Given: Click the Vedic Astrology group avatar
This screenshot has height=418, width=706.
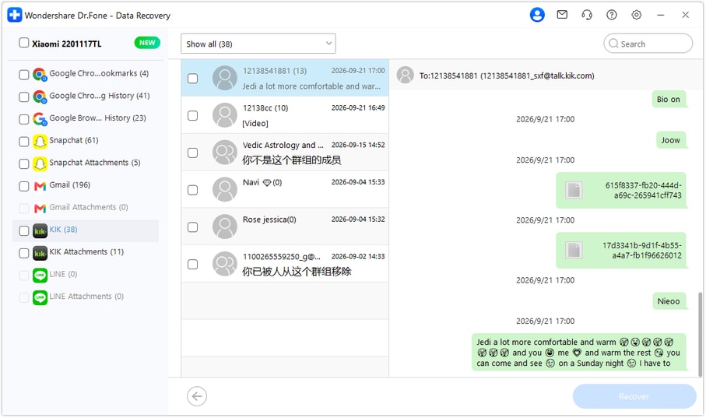Looking at the screenshot, I should [225, 153].
